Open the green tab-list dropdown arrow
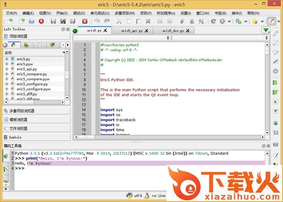 tap(265, 30)
